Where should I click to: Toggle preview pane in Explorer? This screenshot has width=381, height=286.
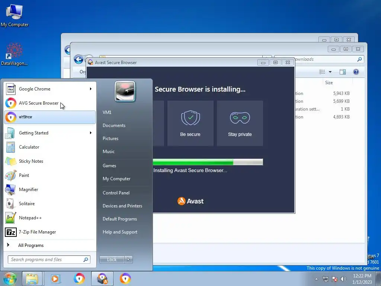(343, 72)
